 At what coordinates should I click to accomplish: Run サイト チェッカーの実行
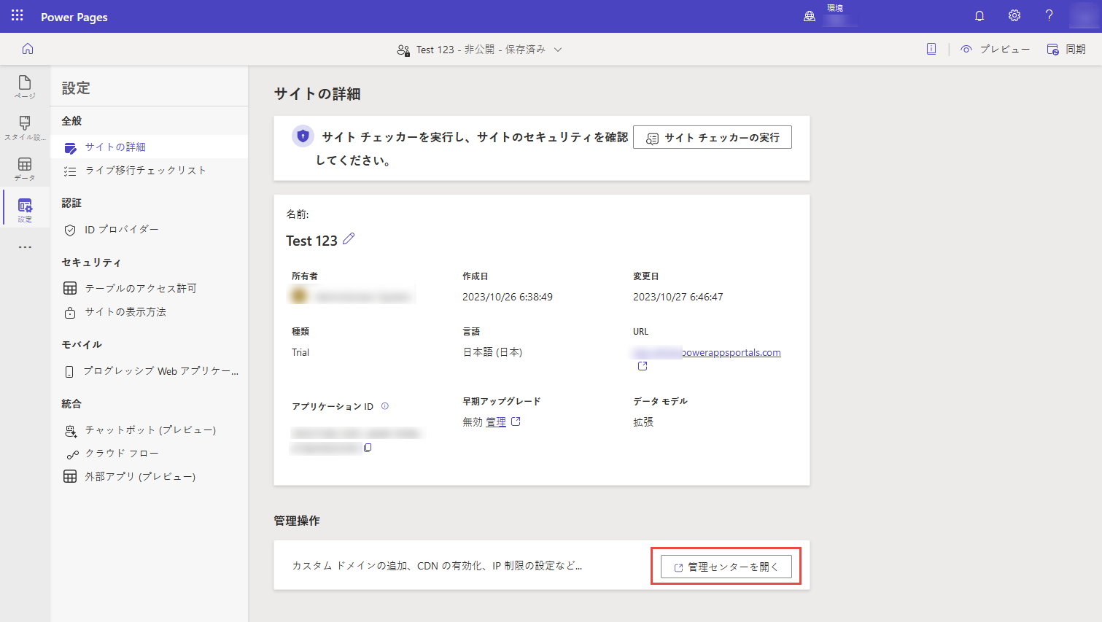[x=713, y=137]
